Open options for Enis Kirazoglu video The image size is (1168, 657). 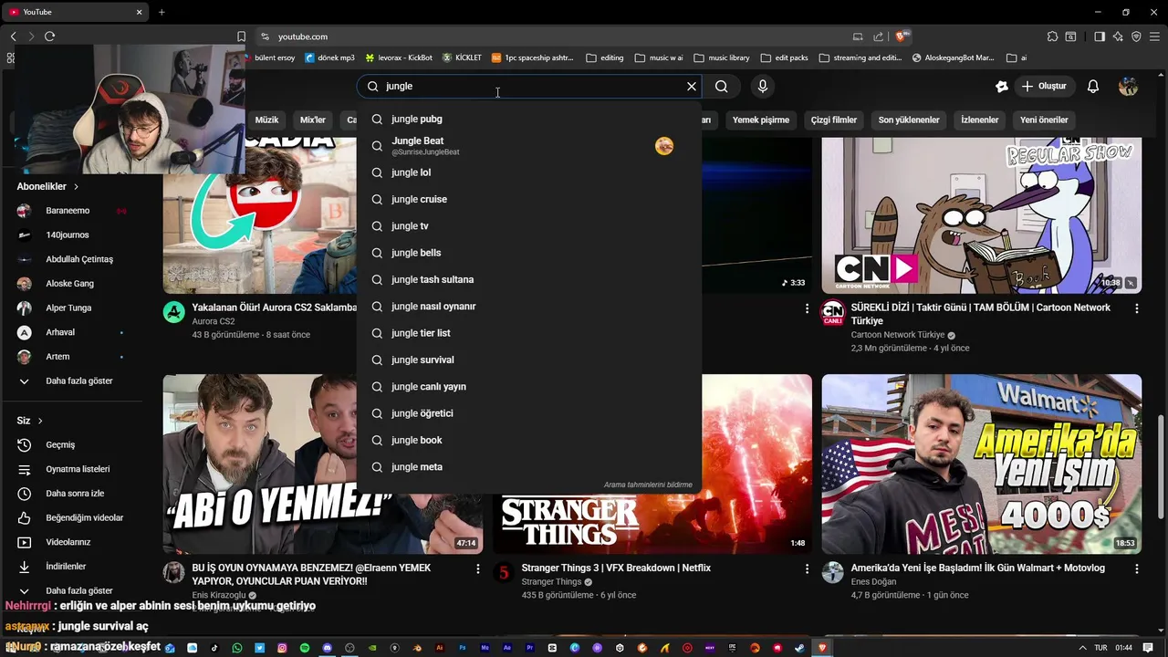477,568
